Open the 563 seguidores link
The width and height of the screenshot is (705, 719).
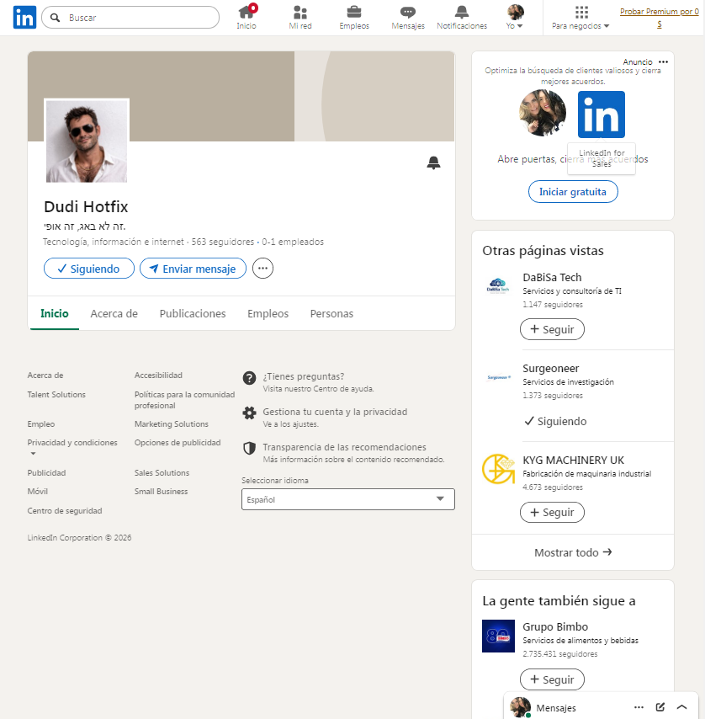tap(223, 242)
